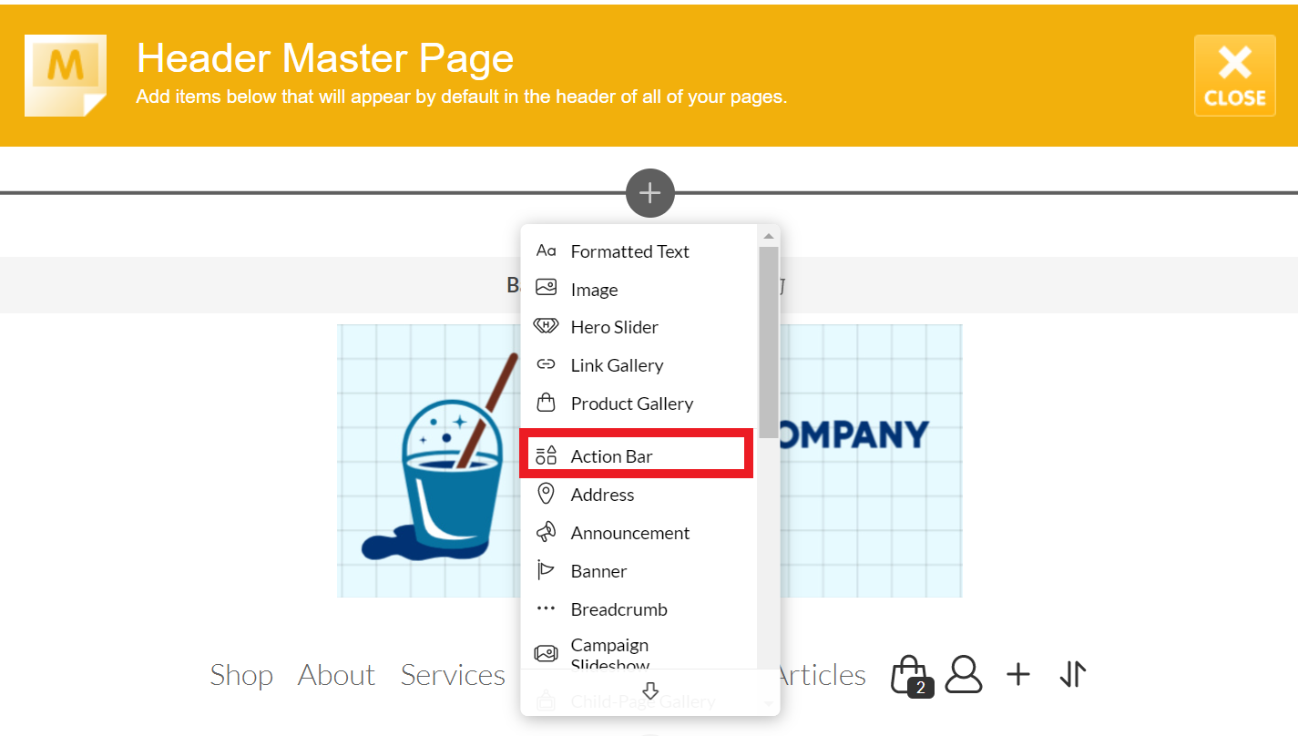Click the menu scrollbar up arrow
The height and width of the screenshot is (736, 1298).
(x=769, y=236)
